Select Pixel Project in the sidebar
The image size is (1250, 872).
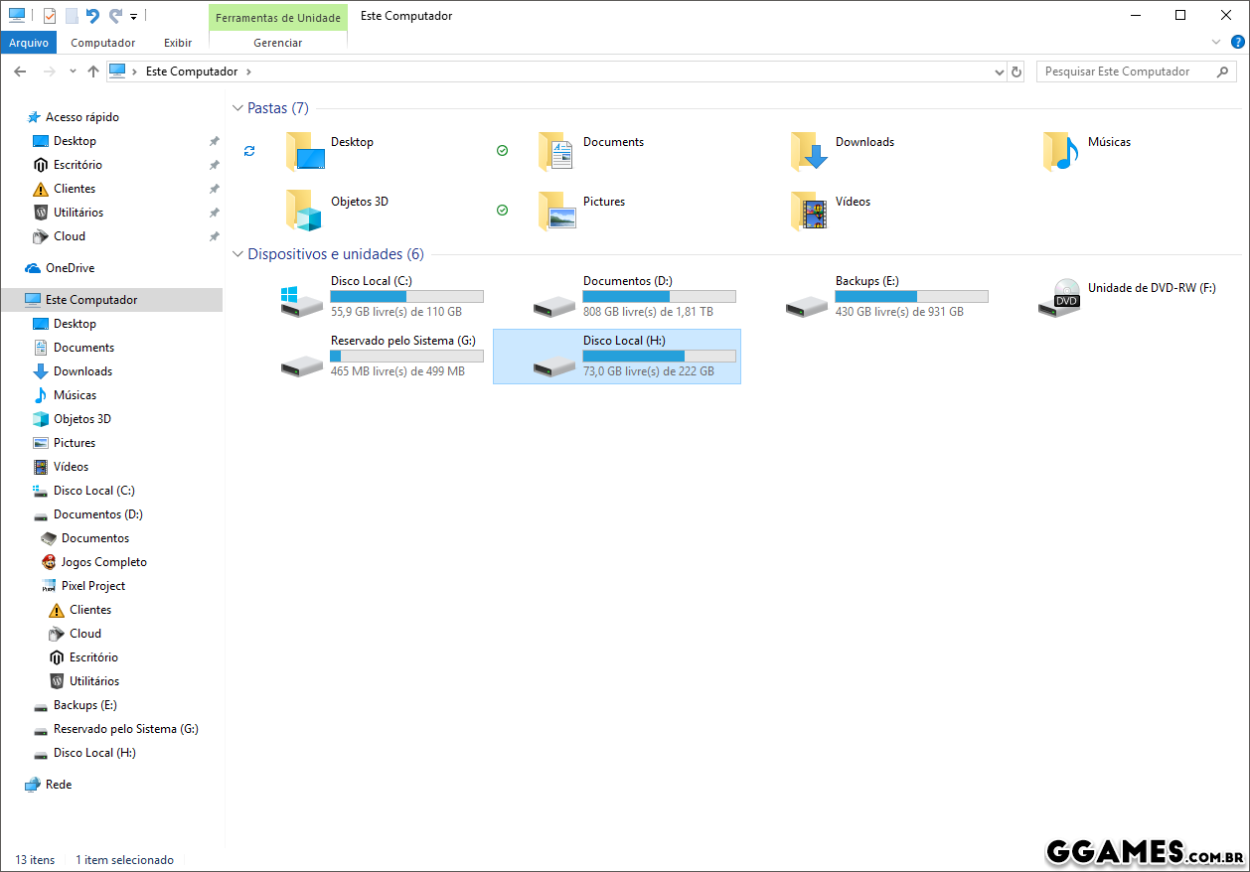tap(93, 586)
